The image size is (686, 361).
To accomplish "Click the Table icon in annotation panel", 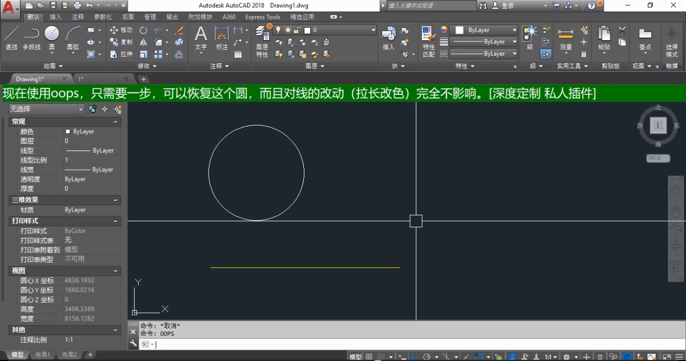I will [238, 54].
